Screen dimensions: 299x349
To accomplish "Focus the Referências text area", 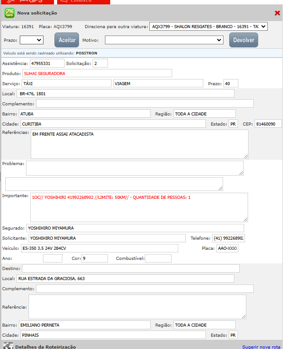I will point(139,144).
